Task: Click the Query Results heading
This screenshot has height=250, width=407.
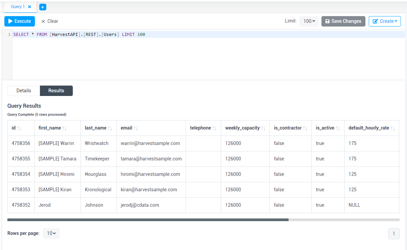Action: point(24,106)
